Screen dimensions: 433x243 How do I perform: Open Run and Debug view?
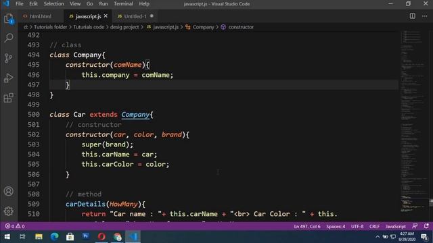click(x=9, y=78)
